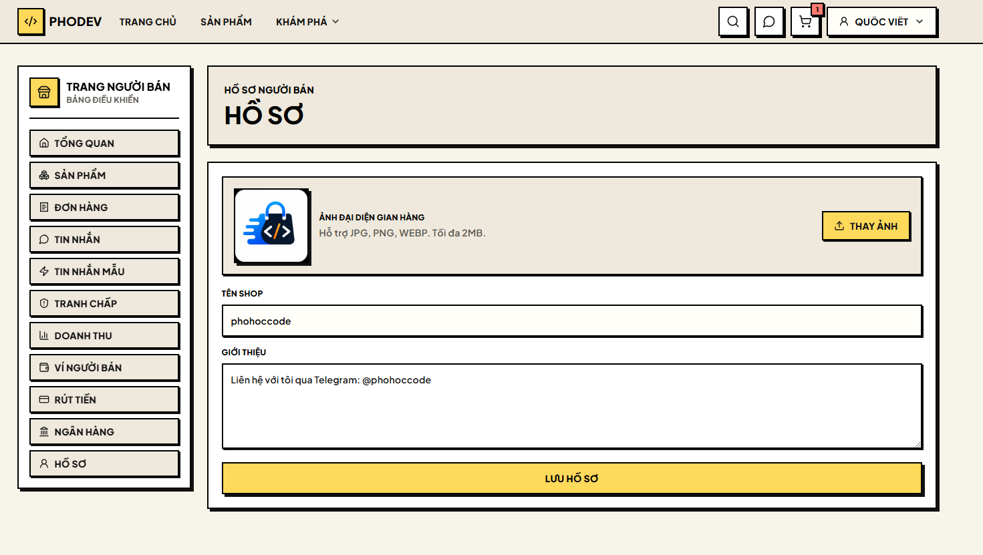Screen dimensions: 983x555
Task: Open the Tranh Chấp sidebar link
Action: pos(104,303)
